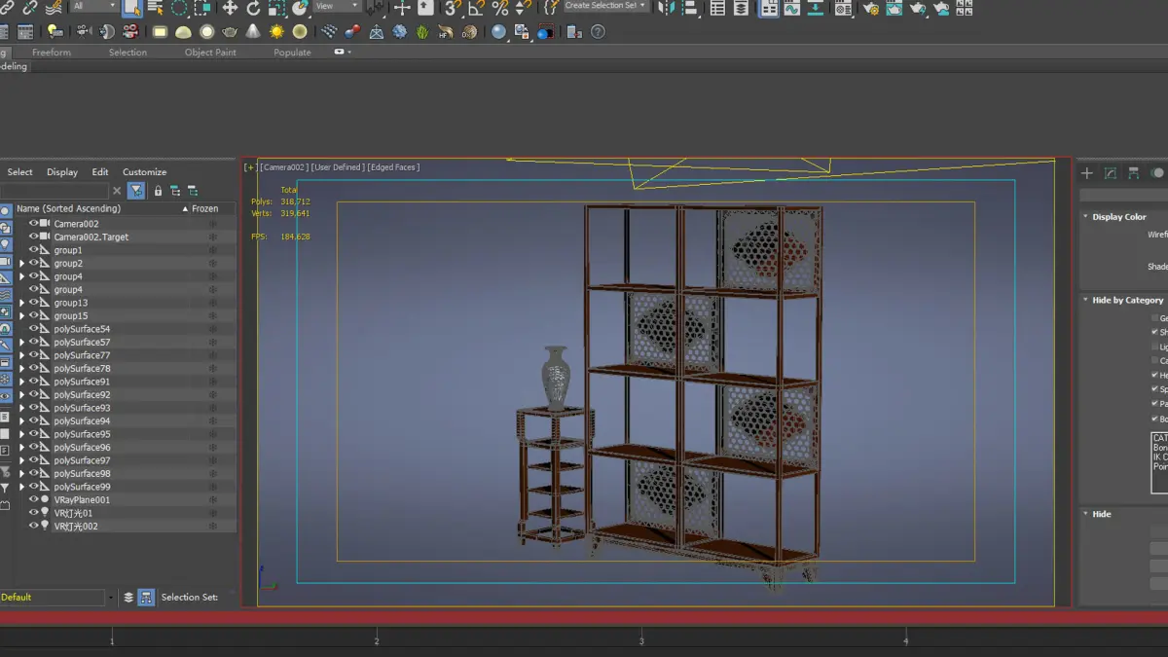Activate the Select and Scale tool
1168x657 pixels.
276,8
